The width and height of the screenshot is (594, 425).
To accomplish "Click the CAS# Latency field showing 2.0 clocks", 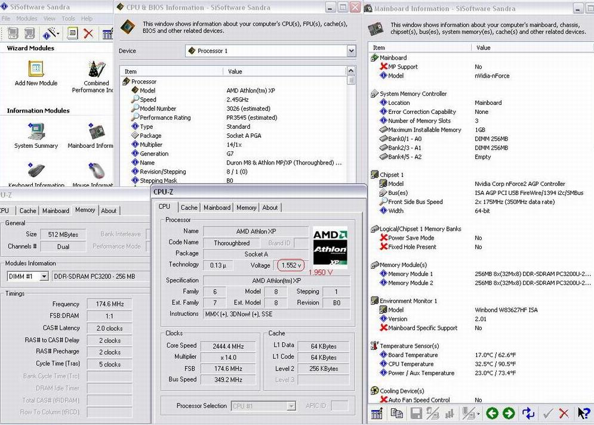I will click(109, 328).
